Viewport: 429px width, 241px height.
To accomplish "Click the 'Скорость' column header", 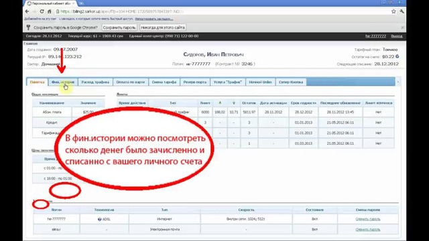I will click(x=246, y=210).
